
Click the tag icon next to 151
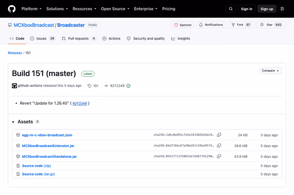point(89,86)
